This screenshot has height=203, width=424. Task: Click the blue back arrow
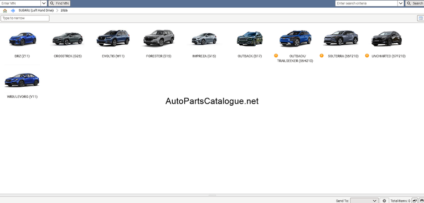(x=13, y=11)
